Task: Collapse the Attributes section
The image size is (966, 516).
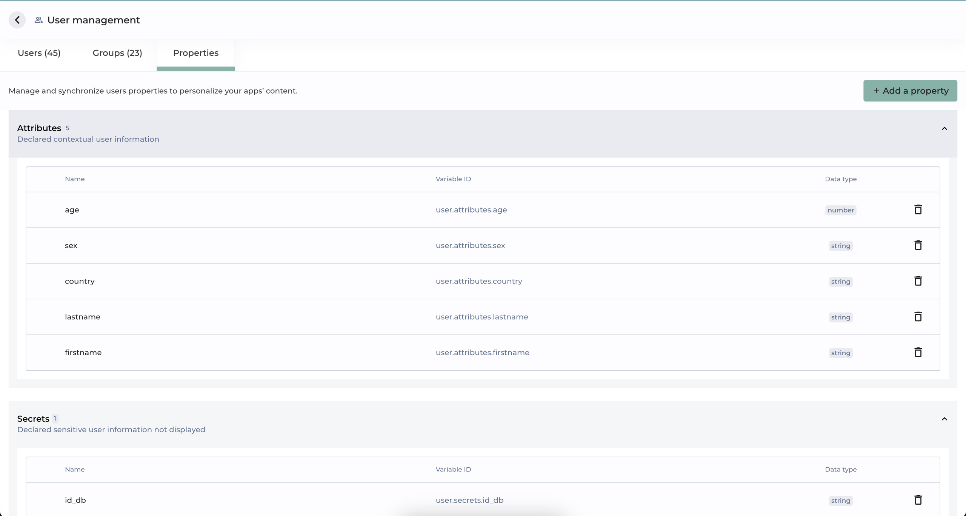Action: click(x=944, y=129)
